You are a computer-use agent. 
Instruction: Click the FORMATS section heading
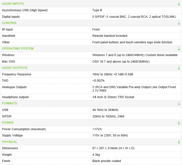[x=9, y=103]
